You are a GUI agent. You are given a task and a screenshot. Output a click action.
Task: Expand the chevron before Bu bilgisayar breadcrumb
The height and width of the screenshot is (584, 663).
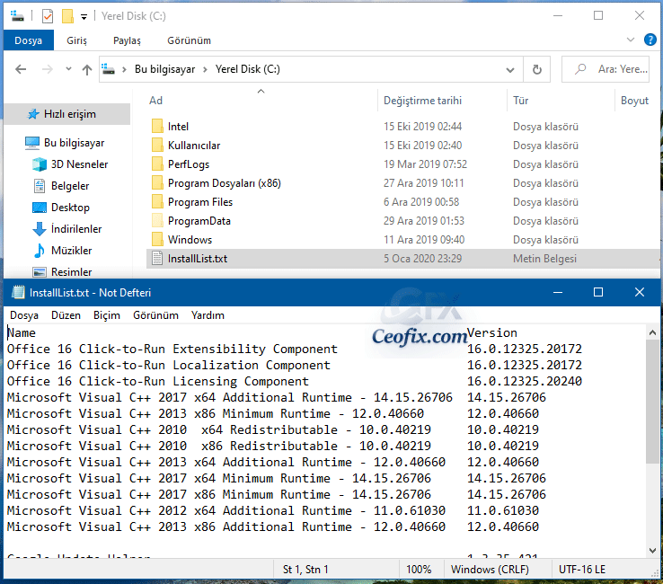click(x=124, y=69)
